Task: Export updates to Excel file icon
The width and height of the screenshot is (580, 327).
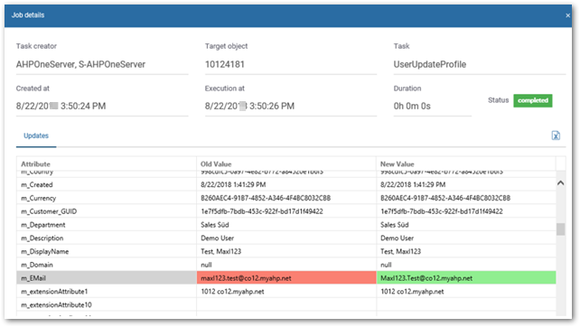Action: [x=556, y=135]
